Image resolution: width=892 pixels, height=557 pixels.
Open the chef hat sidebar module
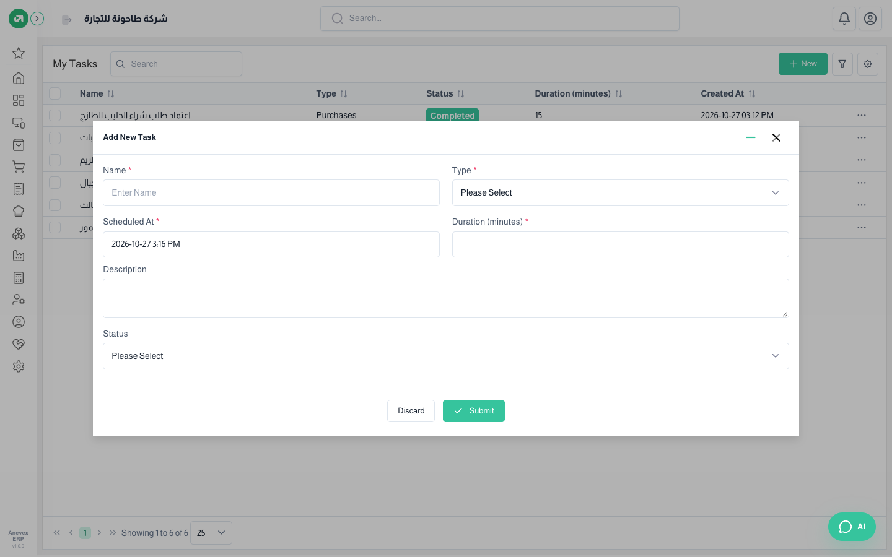[x=19, y=211]
